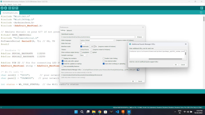This screenshot has width=205, height=115.
Task: Click the Upload arrow icon
Action: coord(6,8)
